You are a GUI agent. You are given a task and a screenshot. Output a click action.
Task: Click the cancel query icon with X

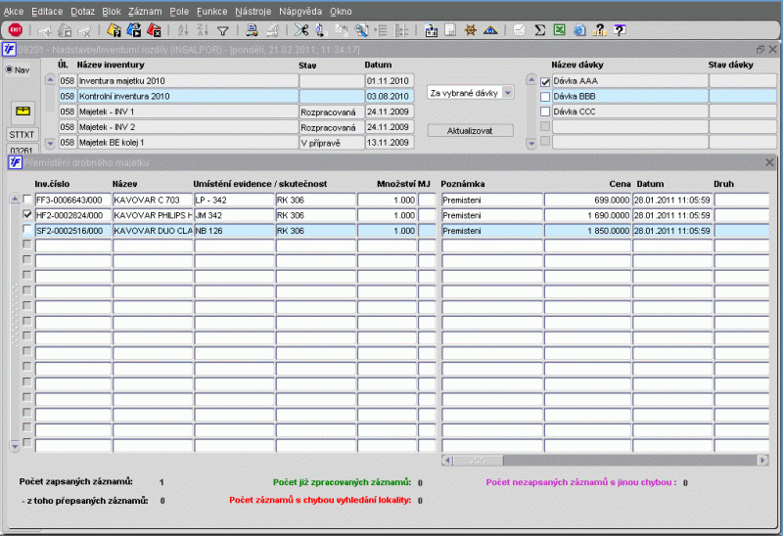154,30
